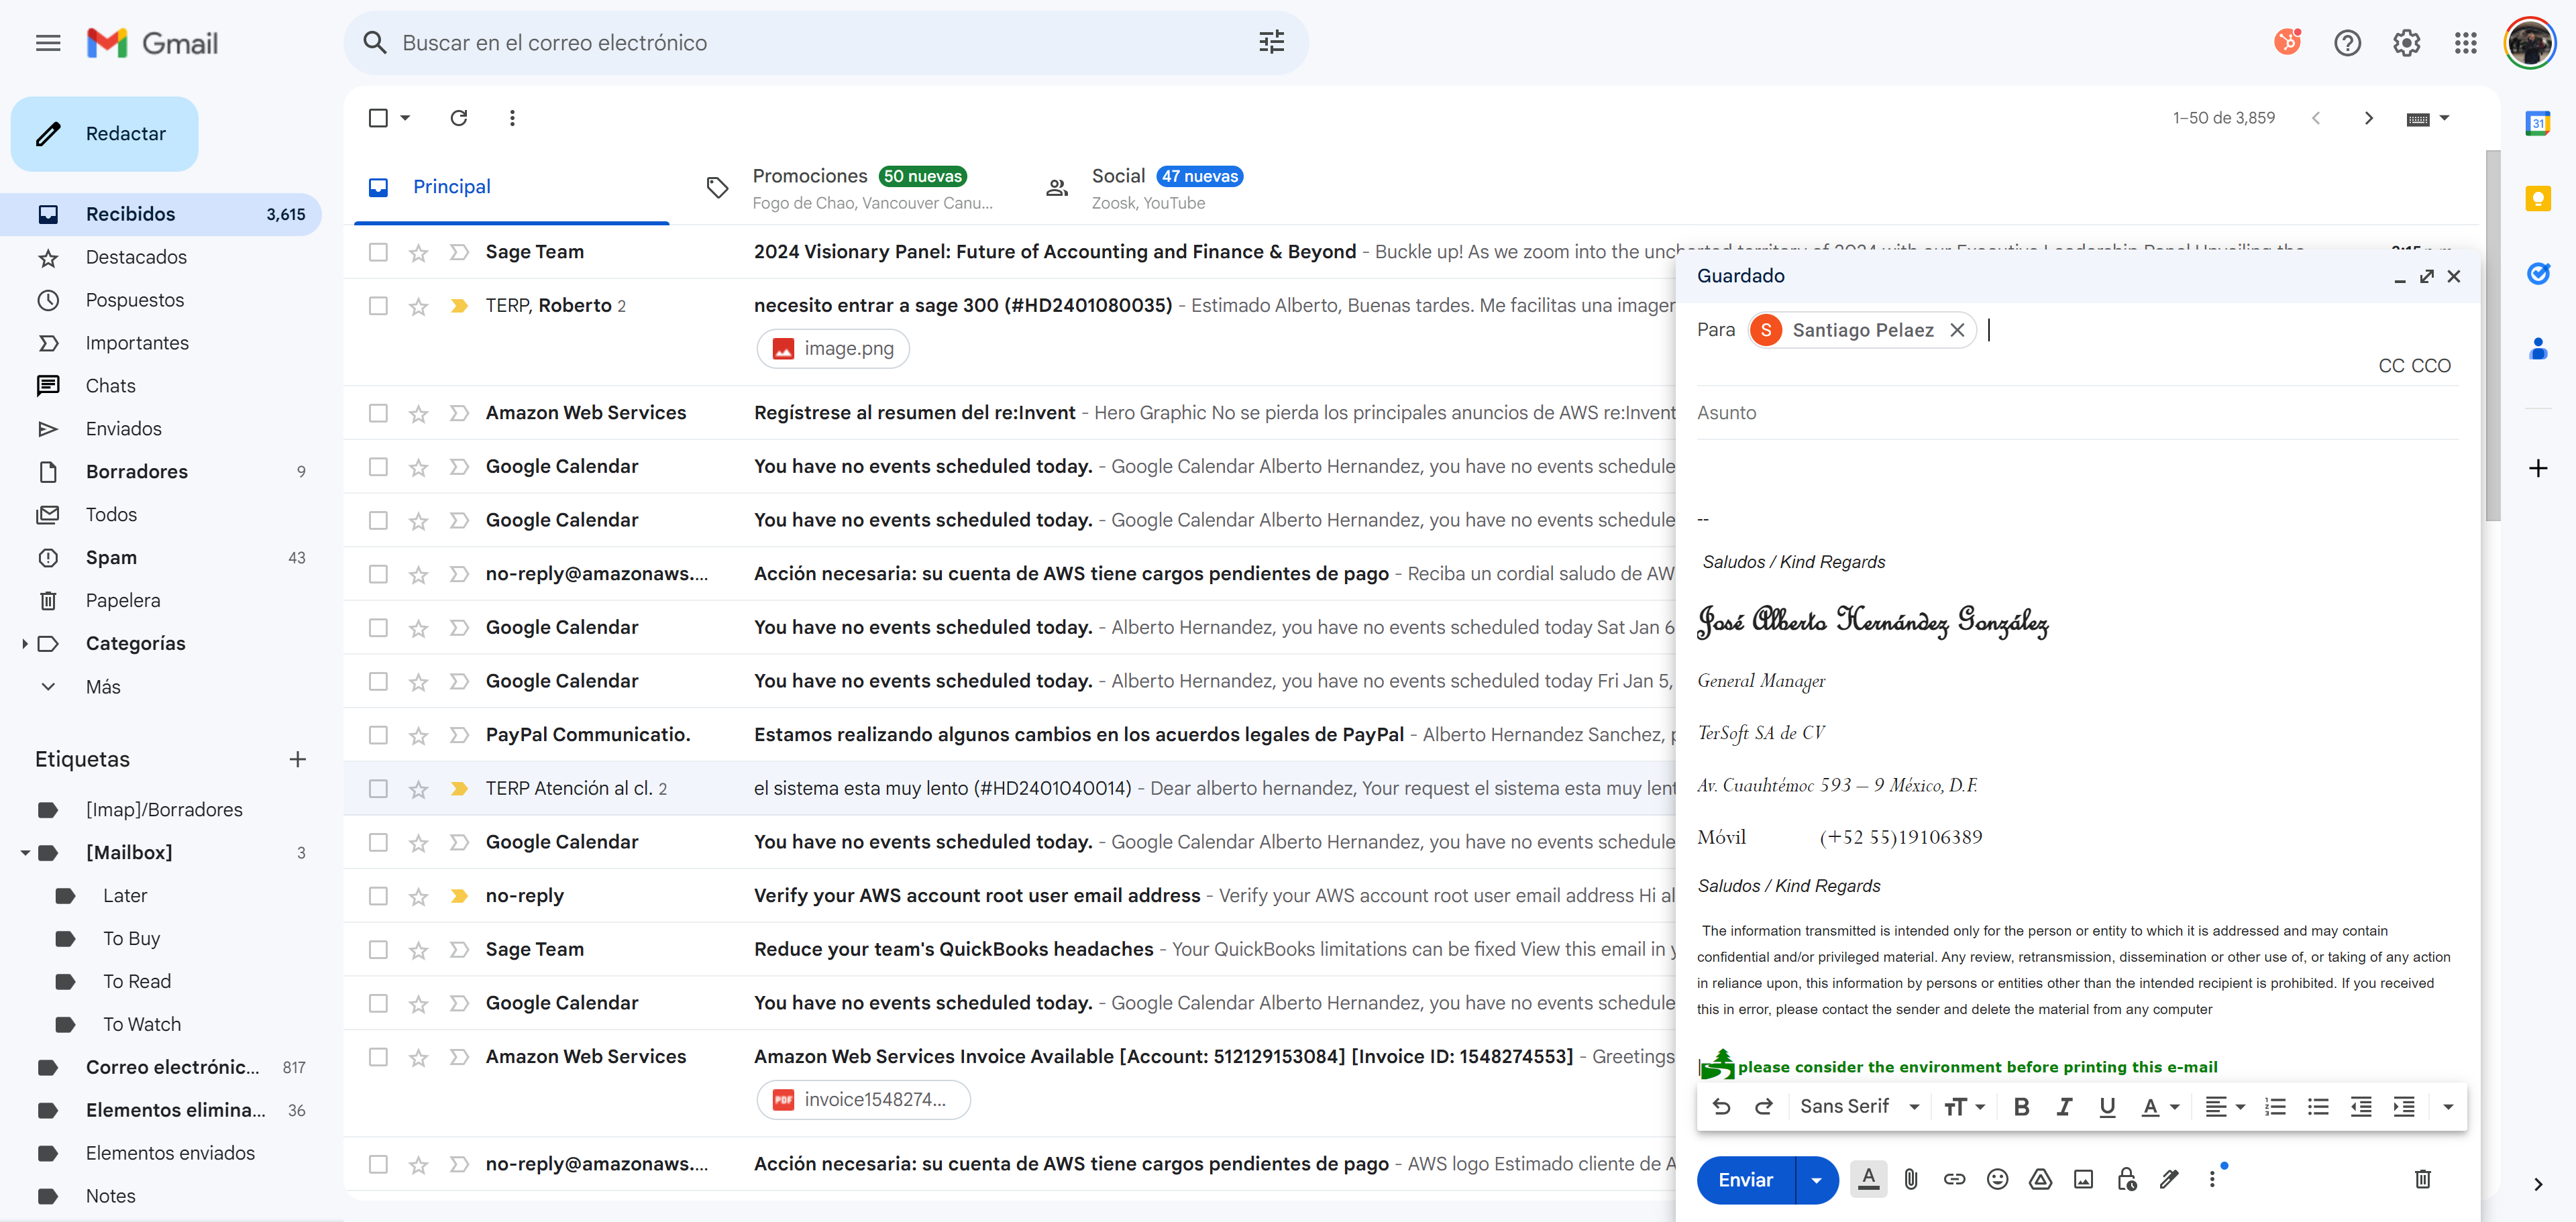Expand the Categorías section
Screen dimensions: 2576x1222
pos(24,643)
